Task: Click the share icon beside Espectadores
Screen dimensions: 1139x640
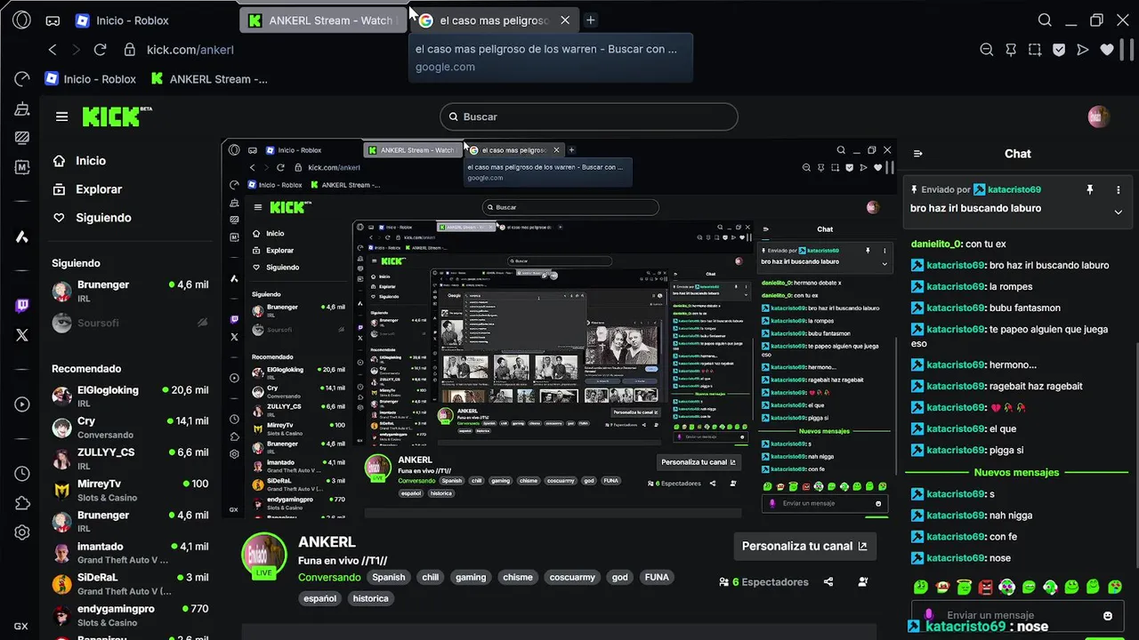Action: click(x=828, y=582)
